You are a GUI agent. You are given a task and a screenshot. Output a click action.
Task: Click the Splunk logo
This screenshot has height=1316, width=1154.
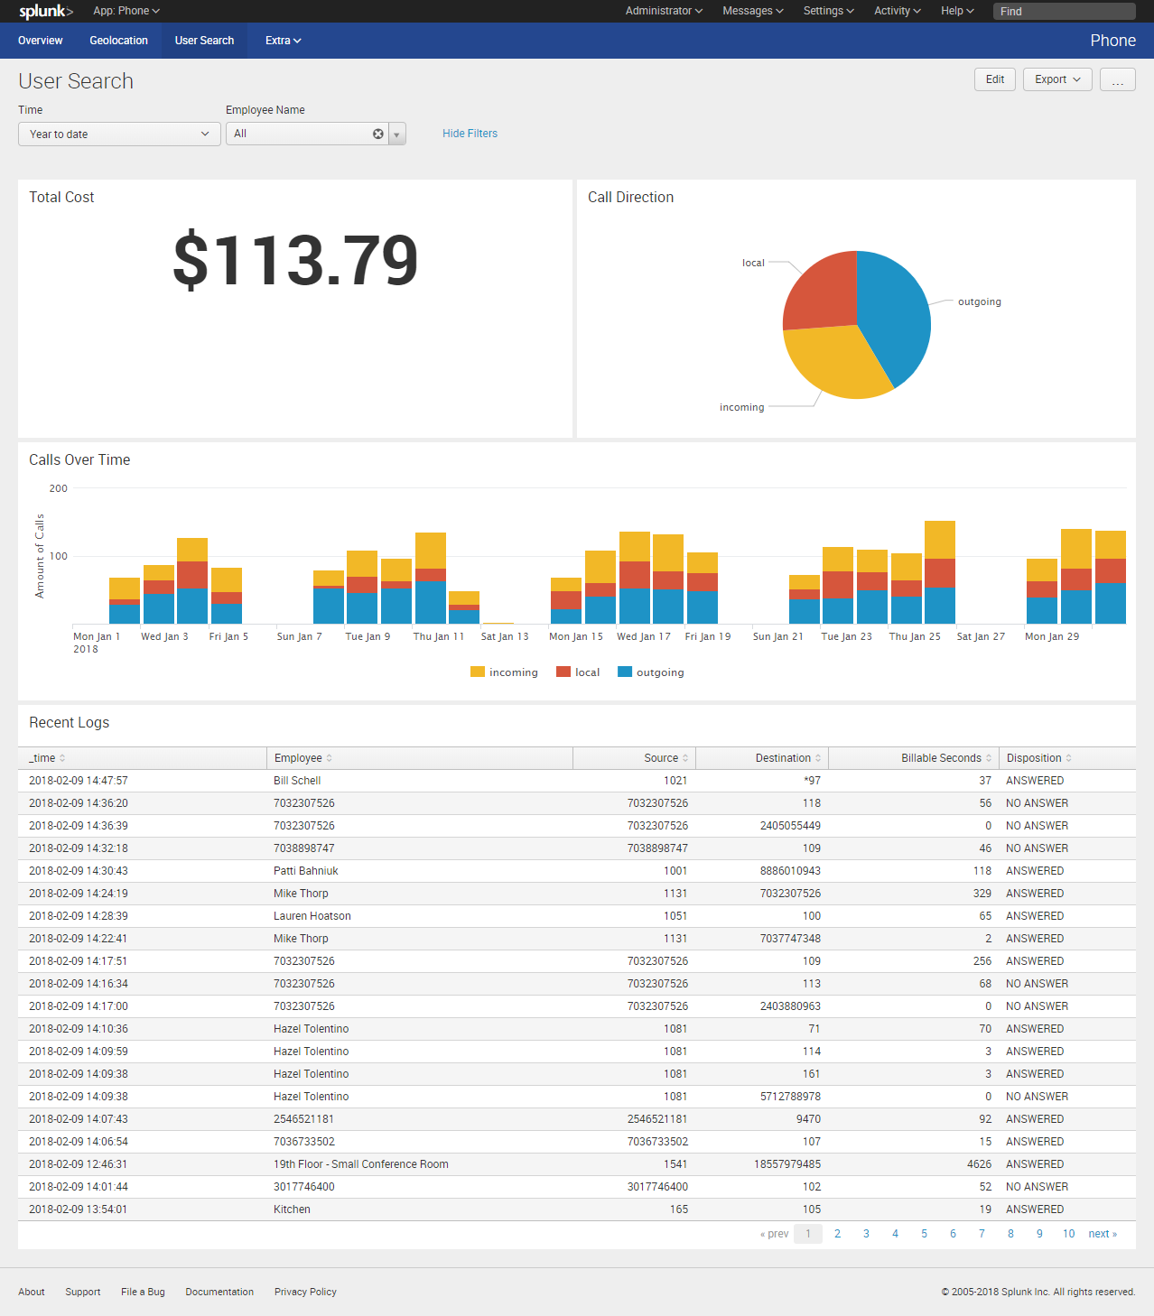(x=45, y=11)
